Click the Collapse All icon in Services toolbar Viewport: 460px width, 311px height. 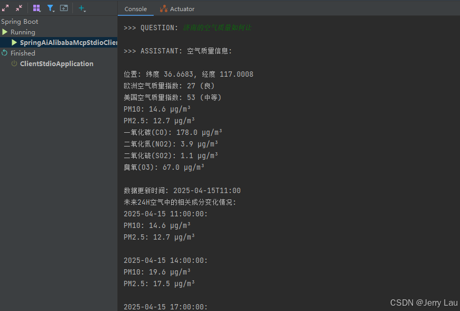19,8
